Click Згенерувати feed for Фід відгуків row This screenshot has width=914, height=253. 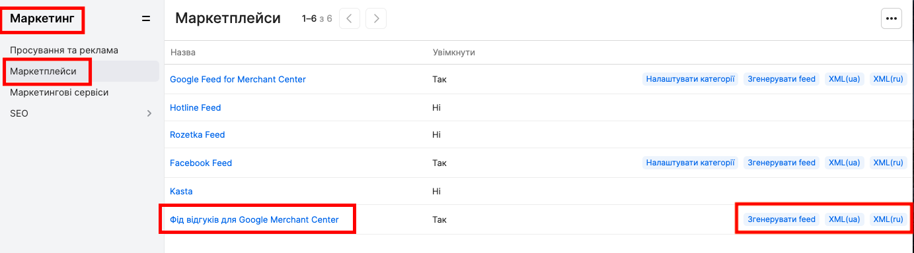pyautogui.click(x=781, y=219)
